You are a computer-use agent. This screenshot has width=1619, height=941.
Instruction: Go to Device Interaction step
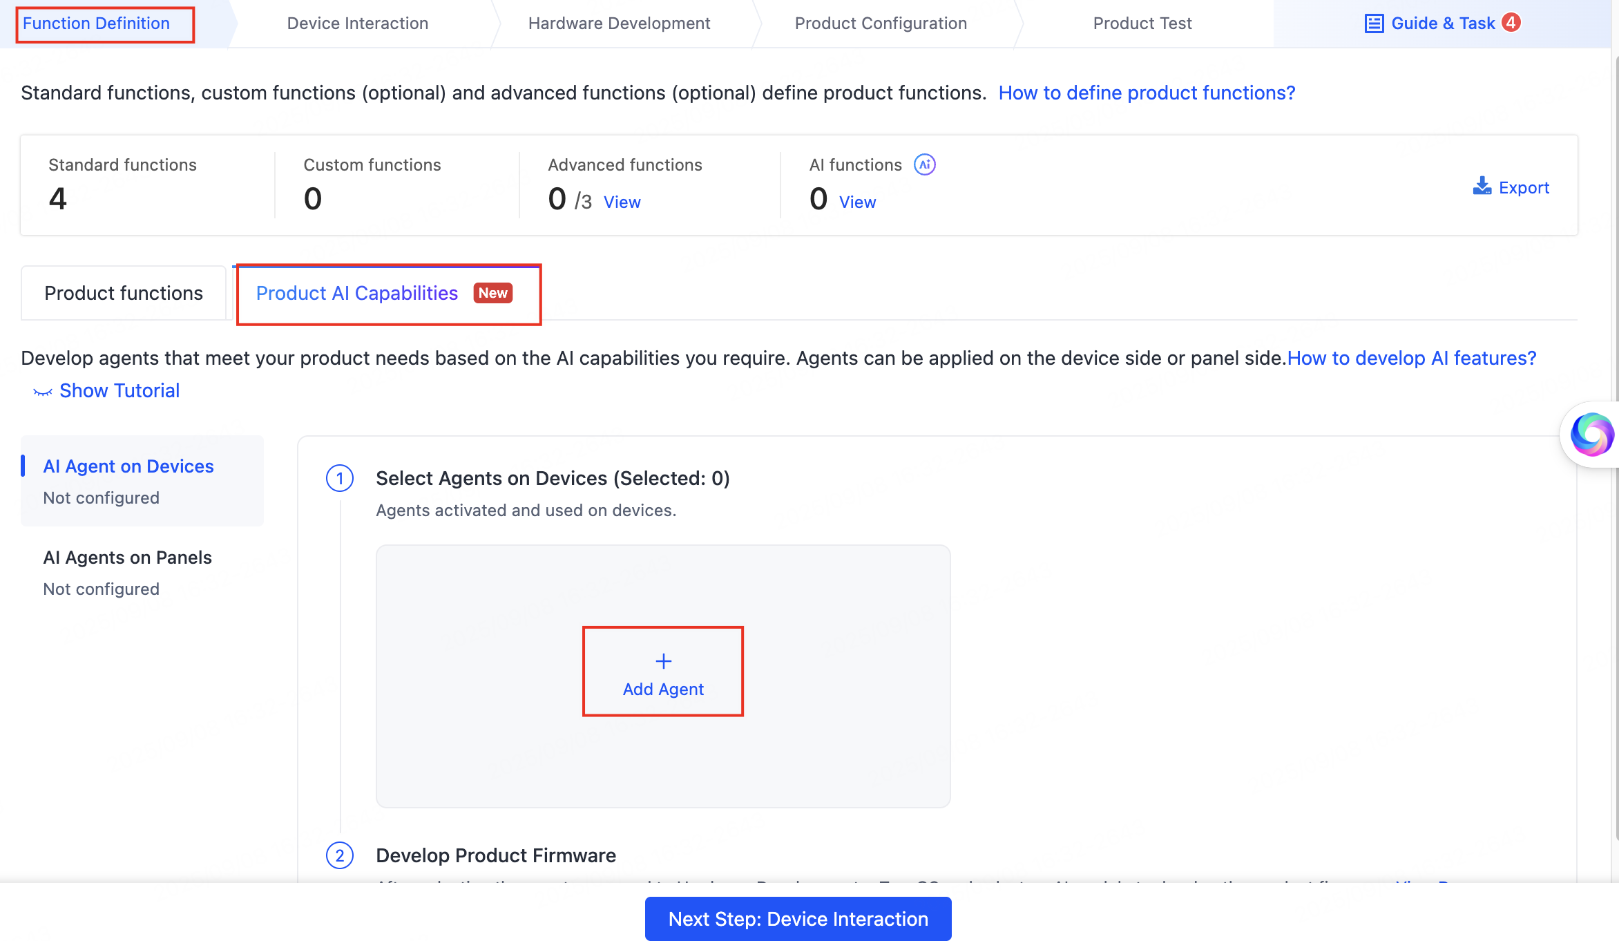[357, 23]
